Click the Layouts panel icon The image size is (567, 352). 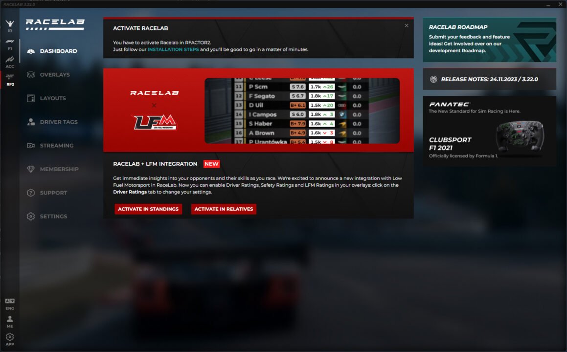(31, 98)
